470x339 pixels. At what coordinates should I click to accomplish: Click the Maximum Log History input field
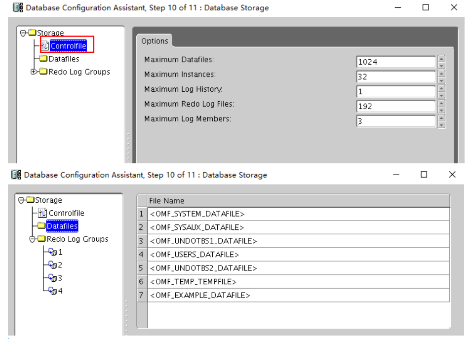[x=395, y=91]
